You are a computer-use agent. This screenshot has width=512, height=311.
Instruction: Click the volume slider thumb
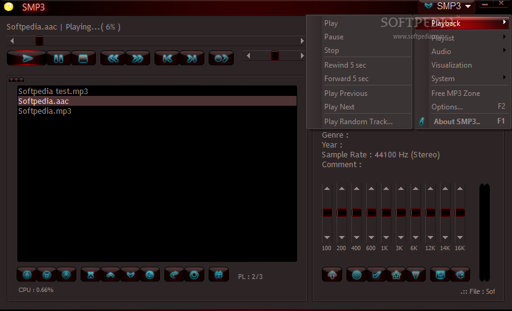pos(275,56)
